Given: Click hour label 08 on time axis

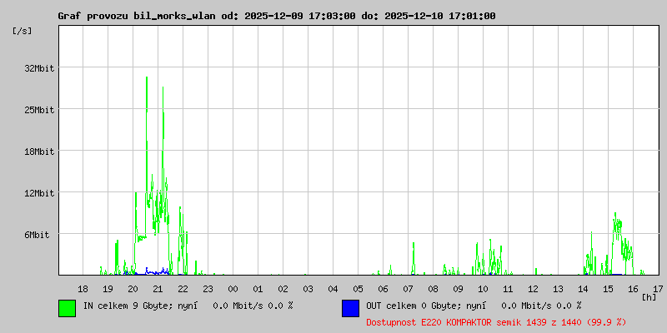Looking at the screenshot, I should [x=434, y=289].
